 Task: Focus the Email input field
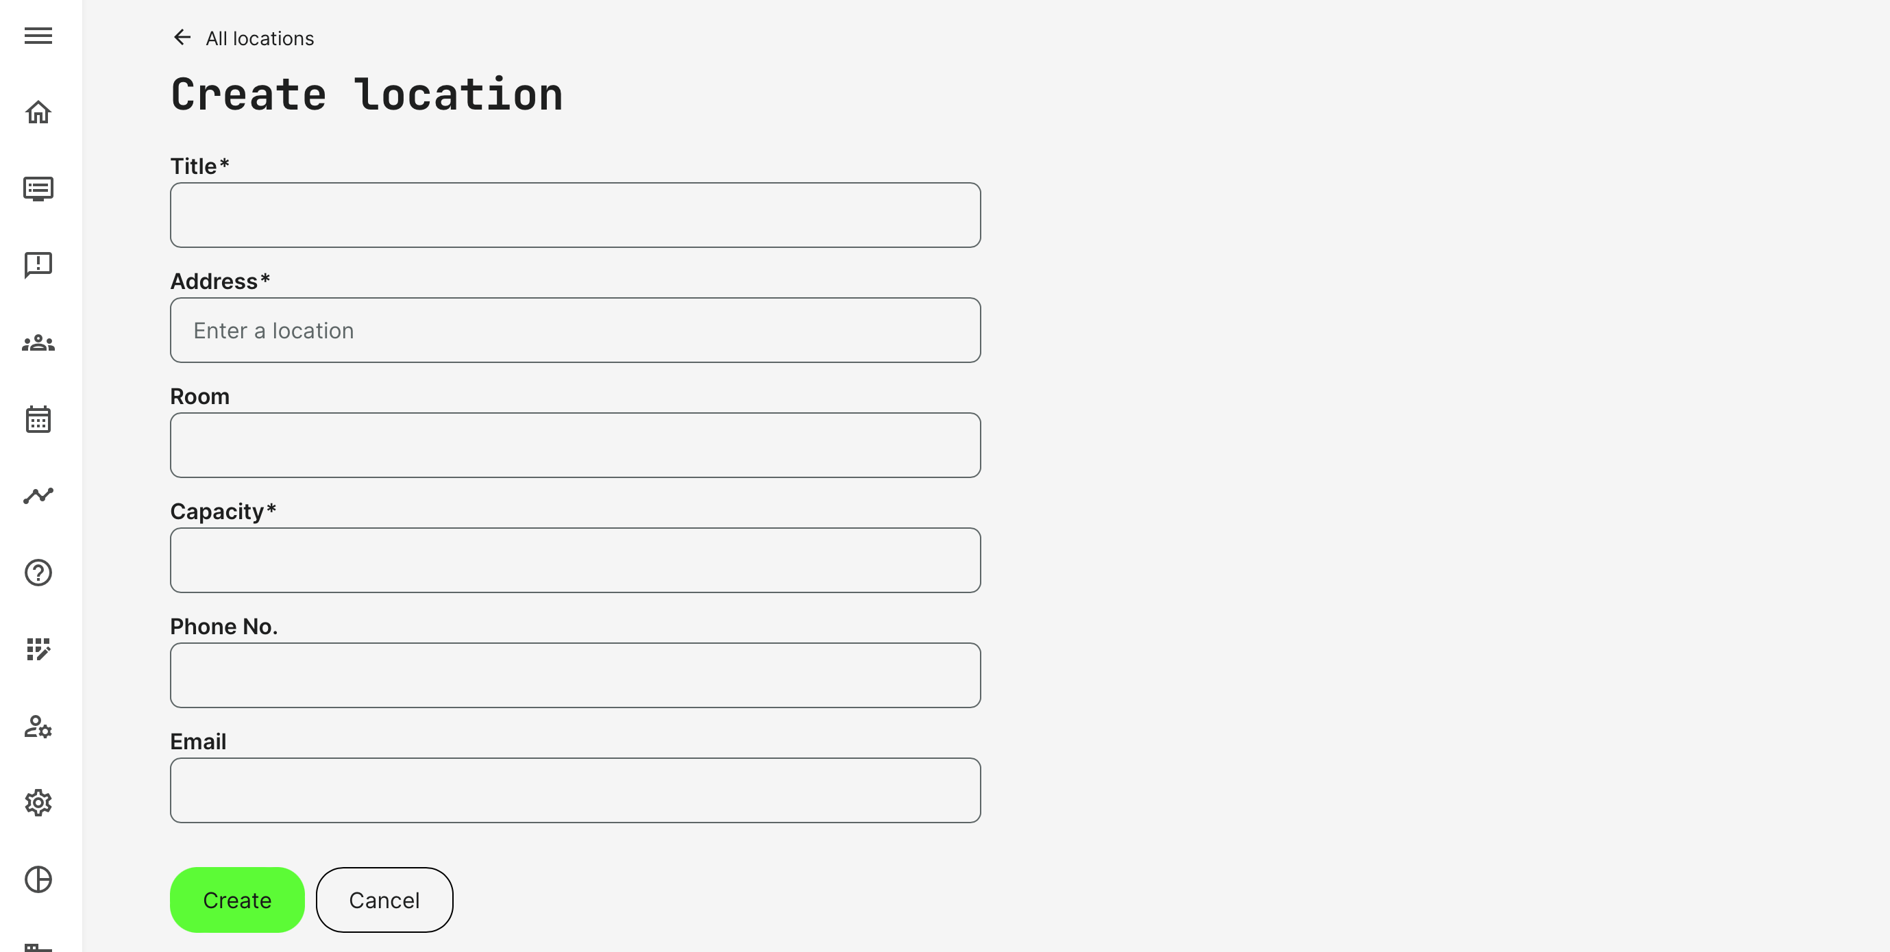tap(575, 790)
